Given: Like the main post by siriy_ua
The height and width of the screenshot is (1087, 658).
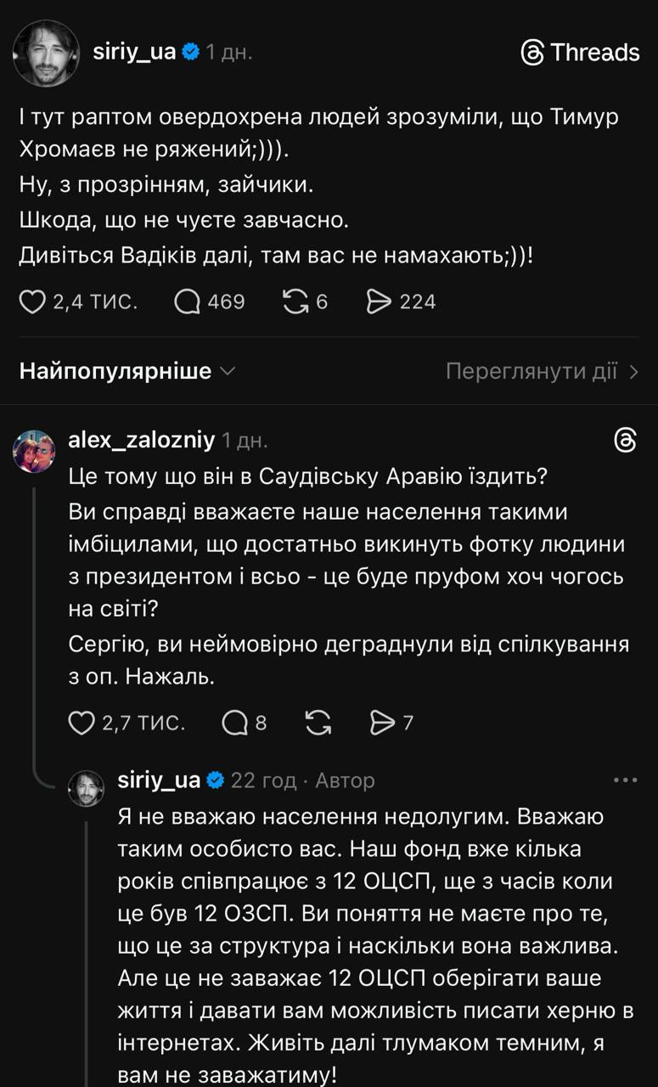Looking at the screenshot, I should [32, 301].
